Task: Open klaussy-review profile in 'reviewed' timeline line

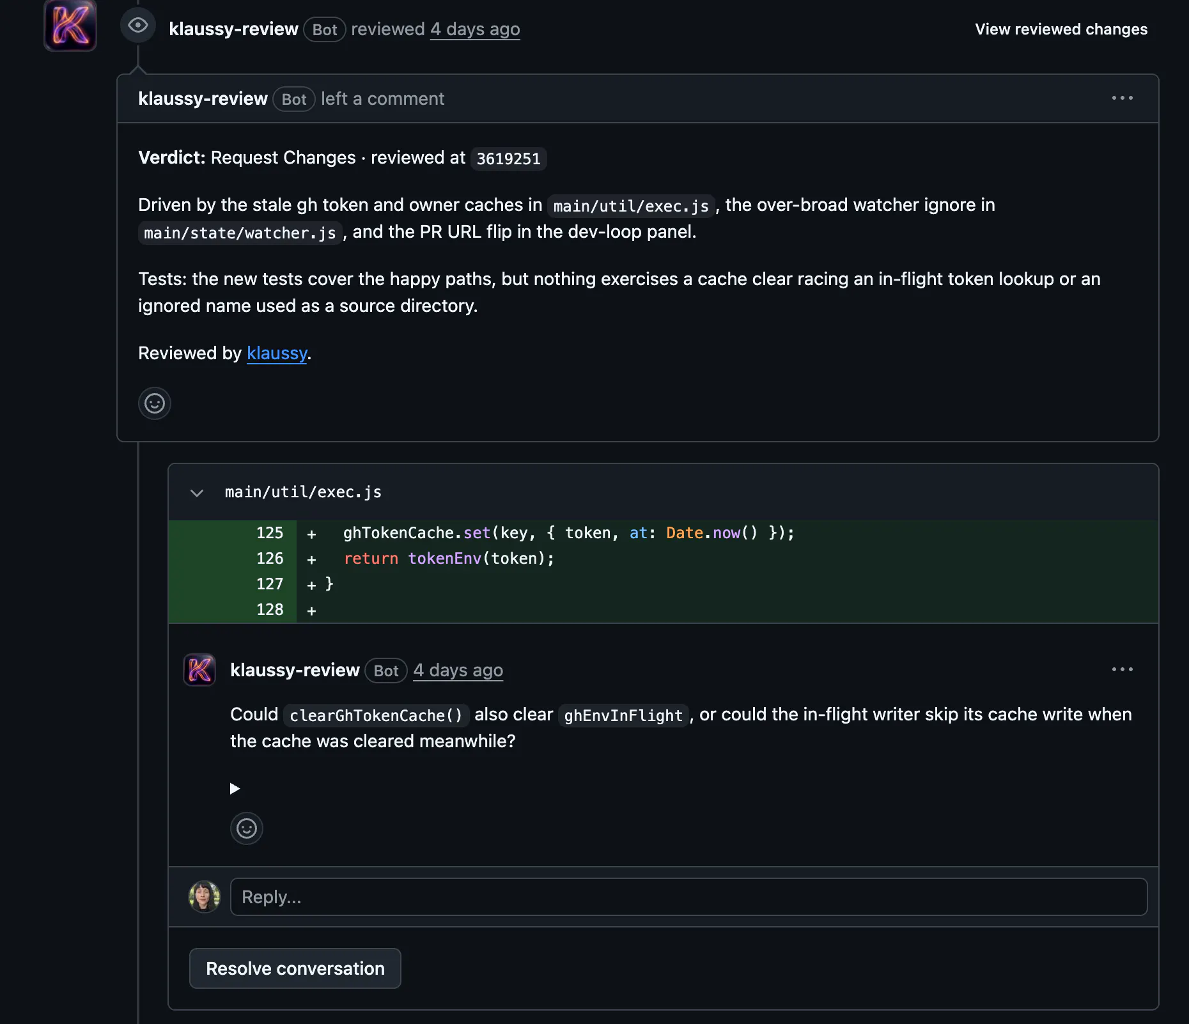Action: (233, 29)
